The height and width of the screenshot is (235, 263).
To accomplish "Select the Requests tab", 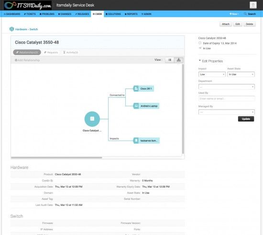I will (51, 52).
